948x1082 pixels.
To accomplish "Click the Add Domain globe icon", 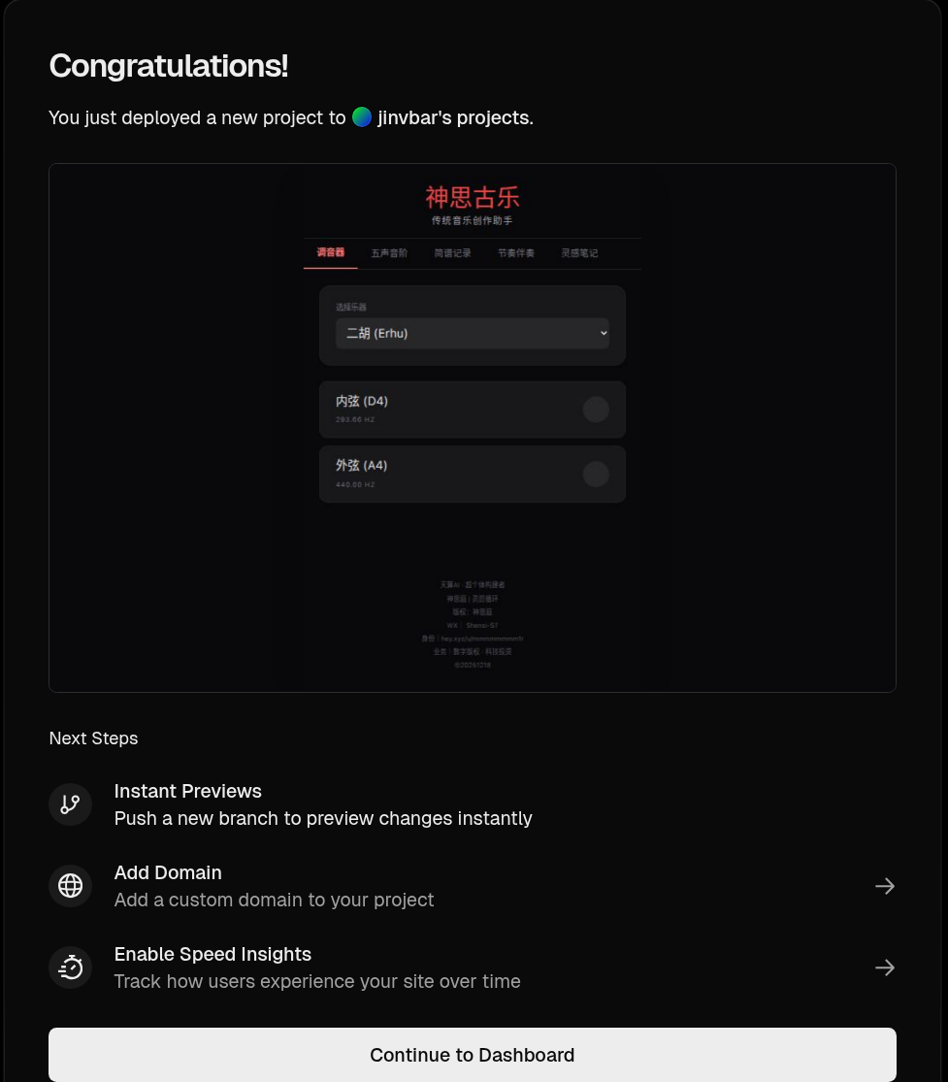I will [71, 886].
